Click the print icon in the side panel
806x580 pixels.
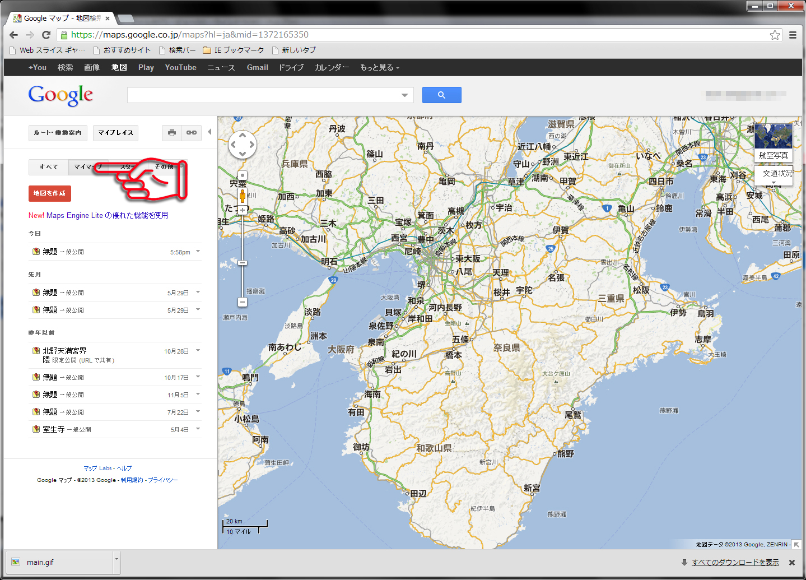point(172,133)
